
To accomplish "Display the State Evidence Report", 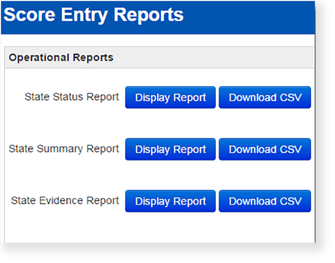I will tap(170, 201).
